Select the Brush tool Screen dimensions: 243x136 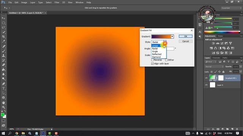pos(3,51)
